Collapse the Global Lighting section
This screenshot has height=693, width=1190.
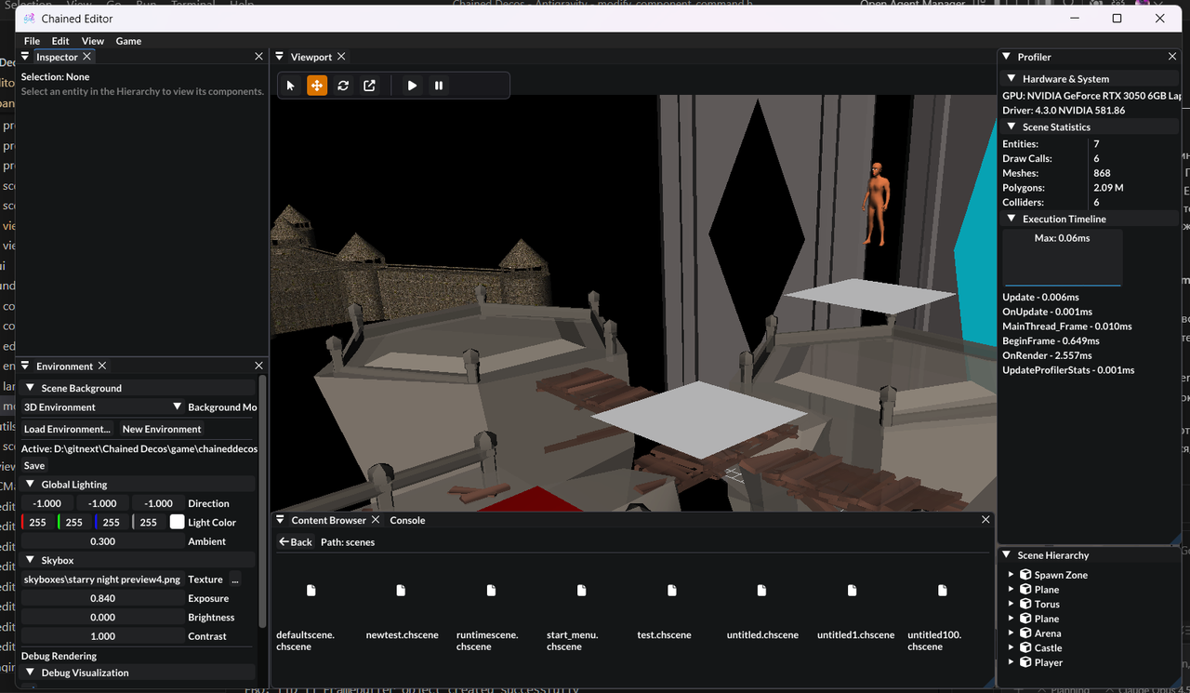pyautogui.click(x=31, y=484)
